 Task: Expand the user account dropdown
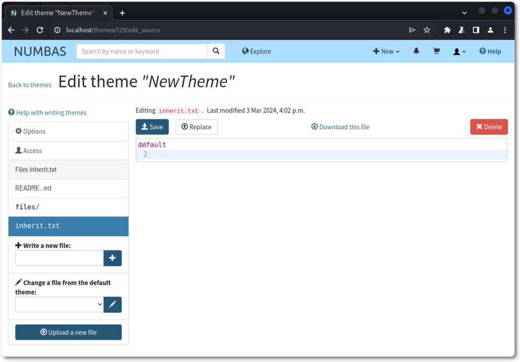459,51
